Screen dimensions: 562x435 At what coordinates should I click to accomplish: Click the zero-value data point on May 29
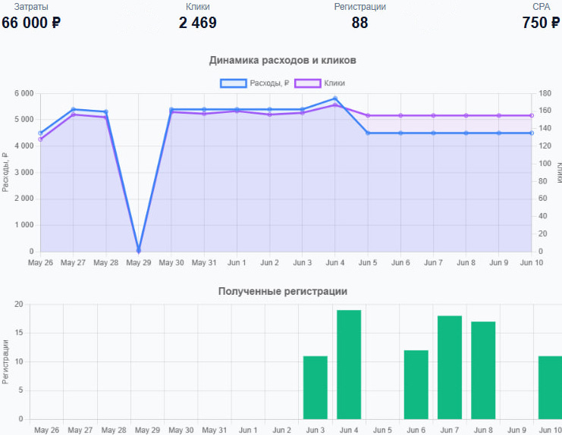(139, 251)
